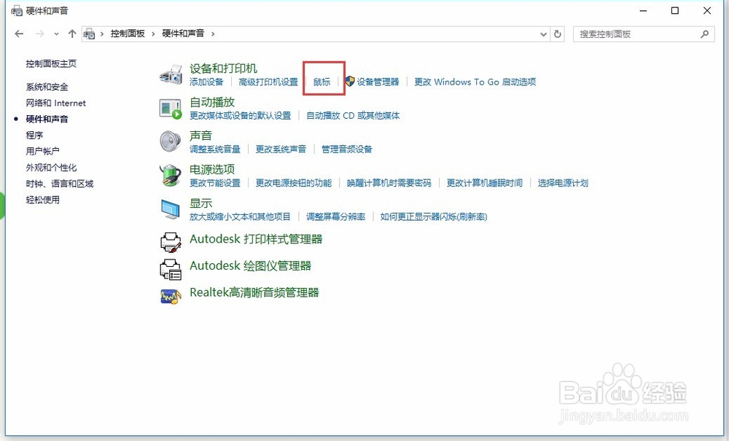
Task: Click the Realtek高清晰音频管理器 icon
Action: (171, 295)
